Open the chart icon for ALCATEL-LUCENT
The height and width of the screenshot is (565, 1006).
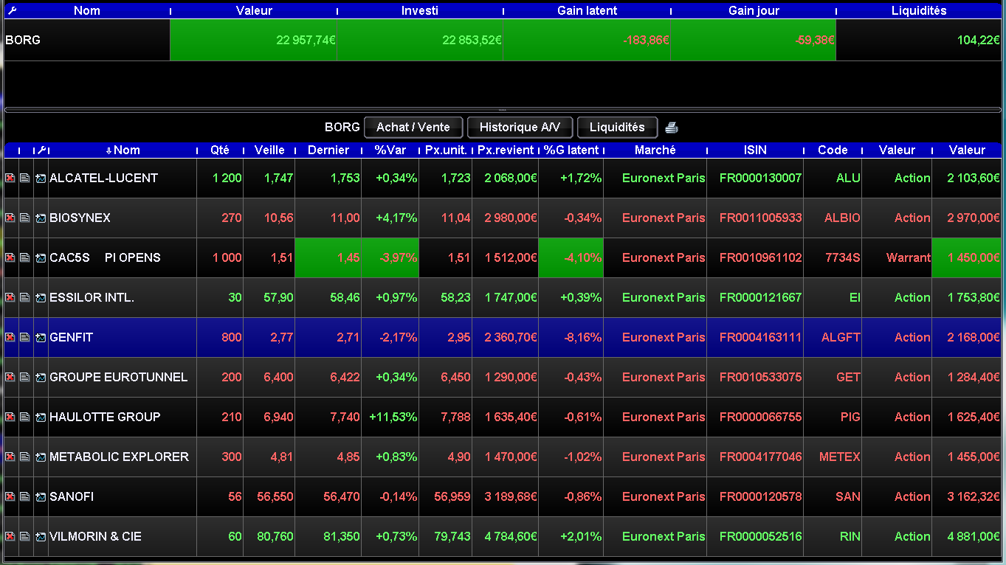(41, 178)
